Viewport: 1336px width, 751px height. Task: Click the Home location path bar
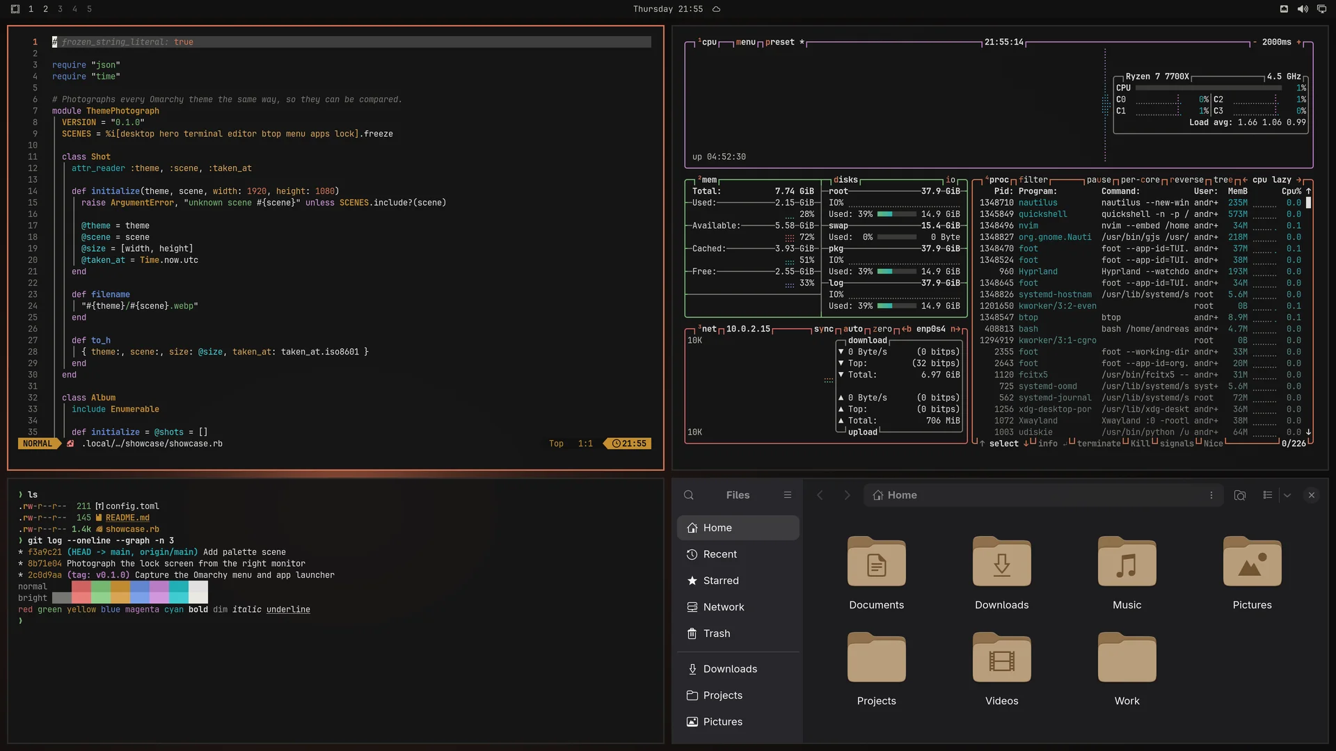[x=1043, y=495]
